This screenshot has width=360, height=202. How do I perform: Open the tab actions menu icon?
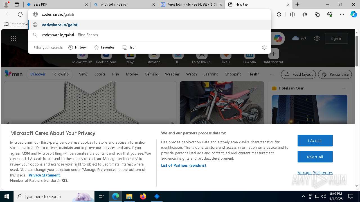point(17,4)
